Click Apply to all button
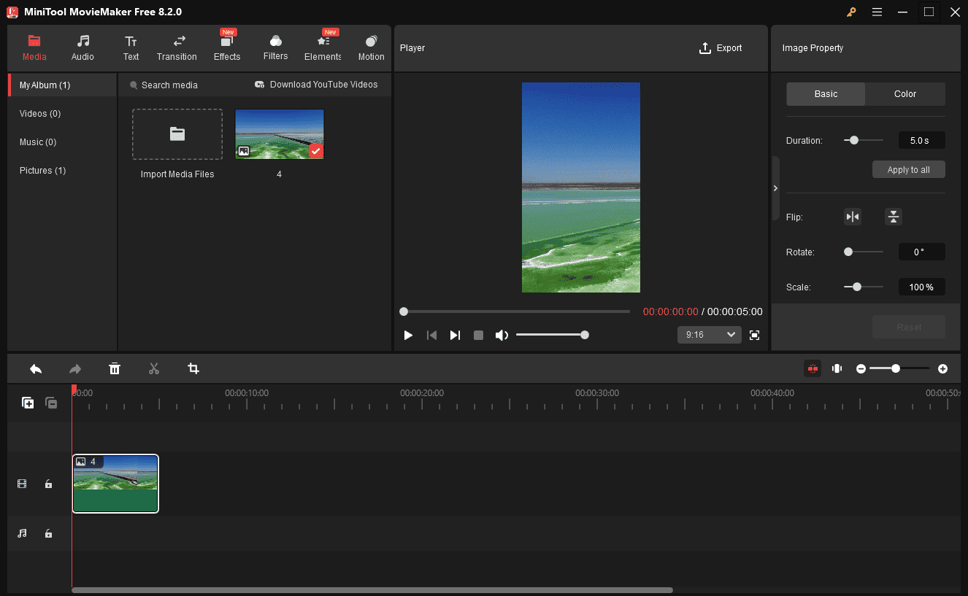This screenshot has height=596, width=968. pyautogui.click(x=909, y=169)
